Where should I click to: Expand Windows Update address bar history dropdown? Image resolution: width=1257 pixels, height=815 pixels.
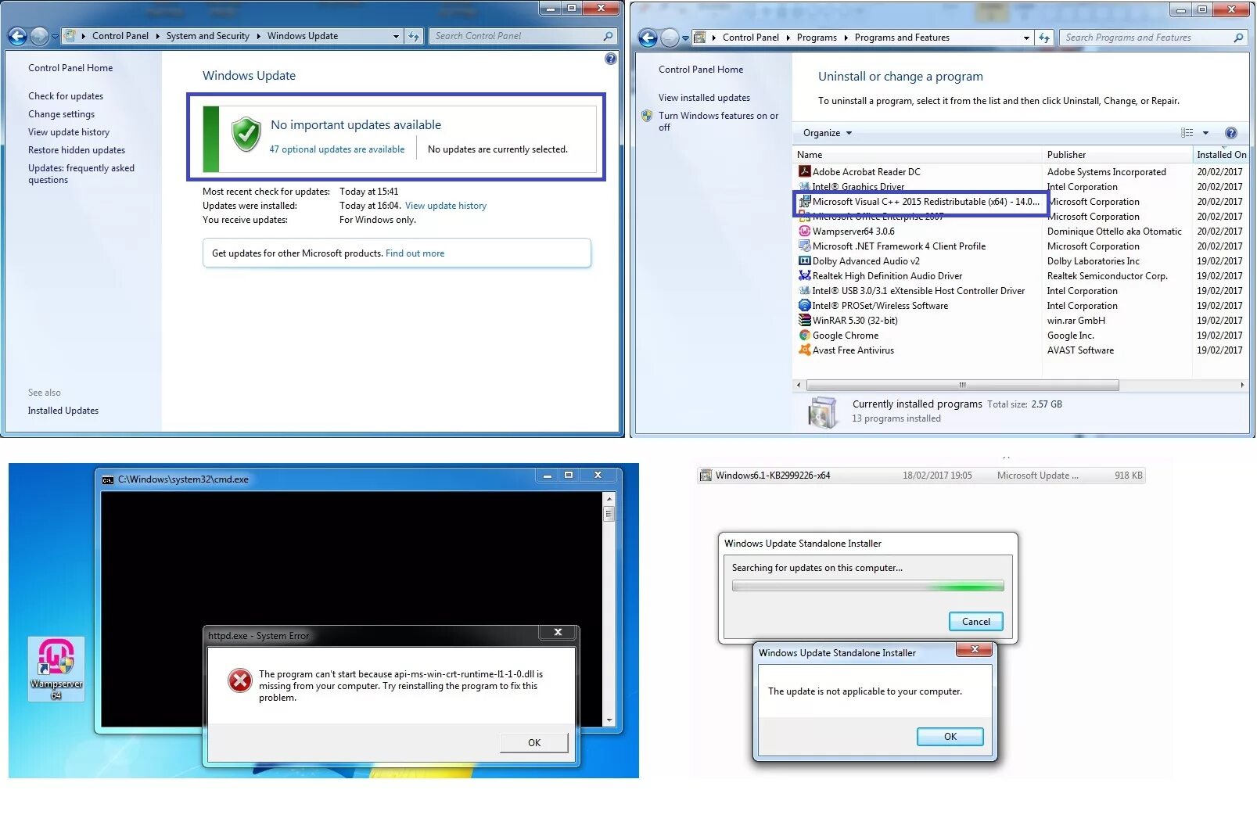tap(396, 36)
